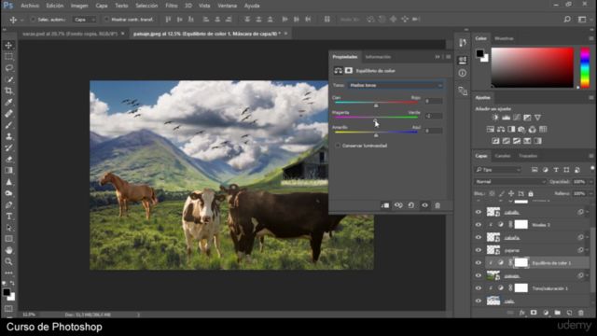Open the Tipo layer filter dropdown
The image size is (597, 336).
(x=498, y=170)
